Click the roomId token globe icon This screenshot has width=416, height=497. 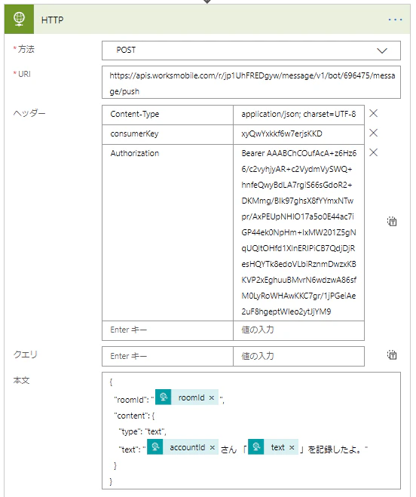(164, 397)
